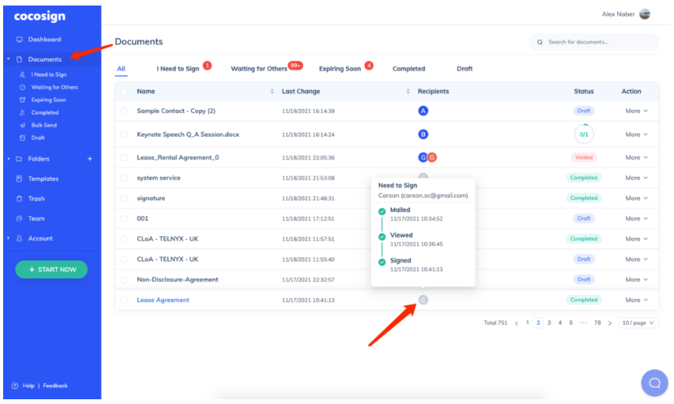Image resolution: width=674 pixels, height=404 pixels.
Task: Click the Team icon in sidebar
Action: (x=19, y=219)
